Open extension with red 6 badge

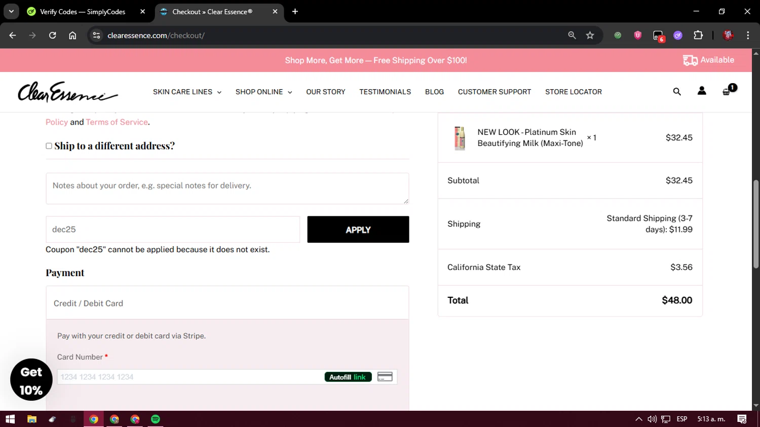coord(658,36)
